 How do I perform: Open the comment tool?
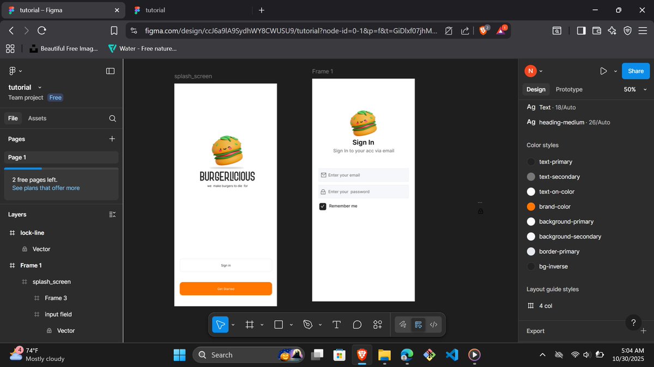click(x=357, y=324)
